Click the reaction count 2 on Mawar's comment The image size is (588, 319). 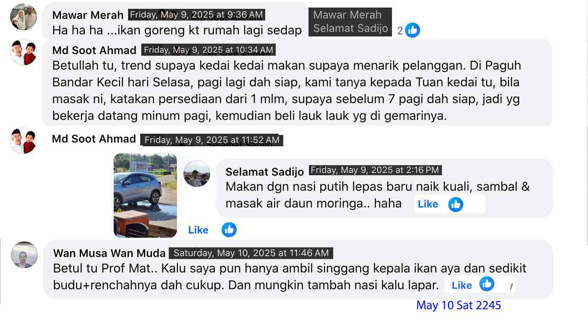(400, 31)
